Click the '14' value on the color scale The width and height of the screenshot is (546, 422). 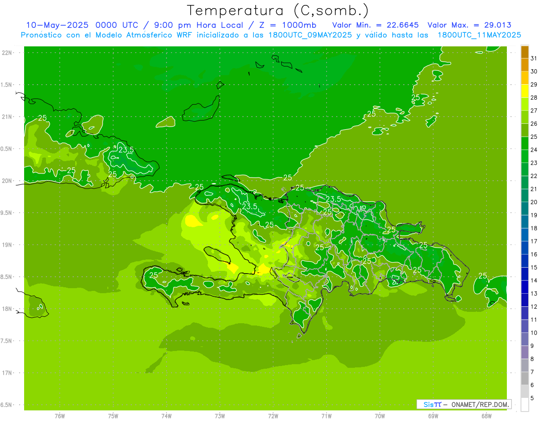point(534,280)
